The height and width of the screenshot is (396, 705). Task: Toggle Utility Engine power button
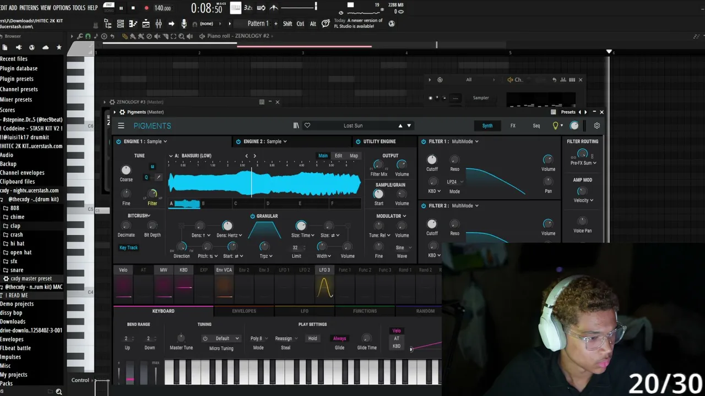tap(358, 142)
